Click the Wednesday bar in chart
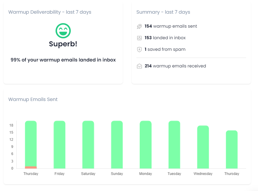The image size is (258, 191). [x=203, y=147]
